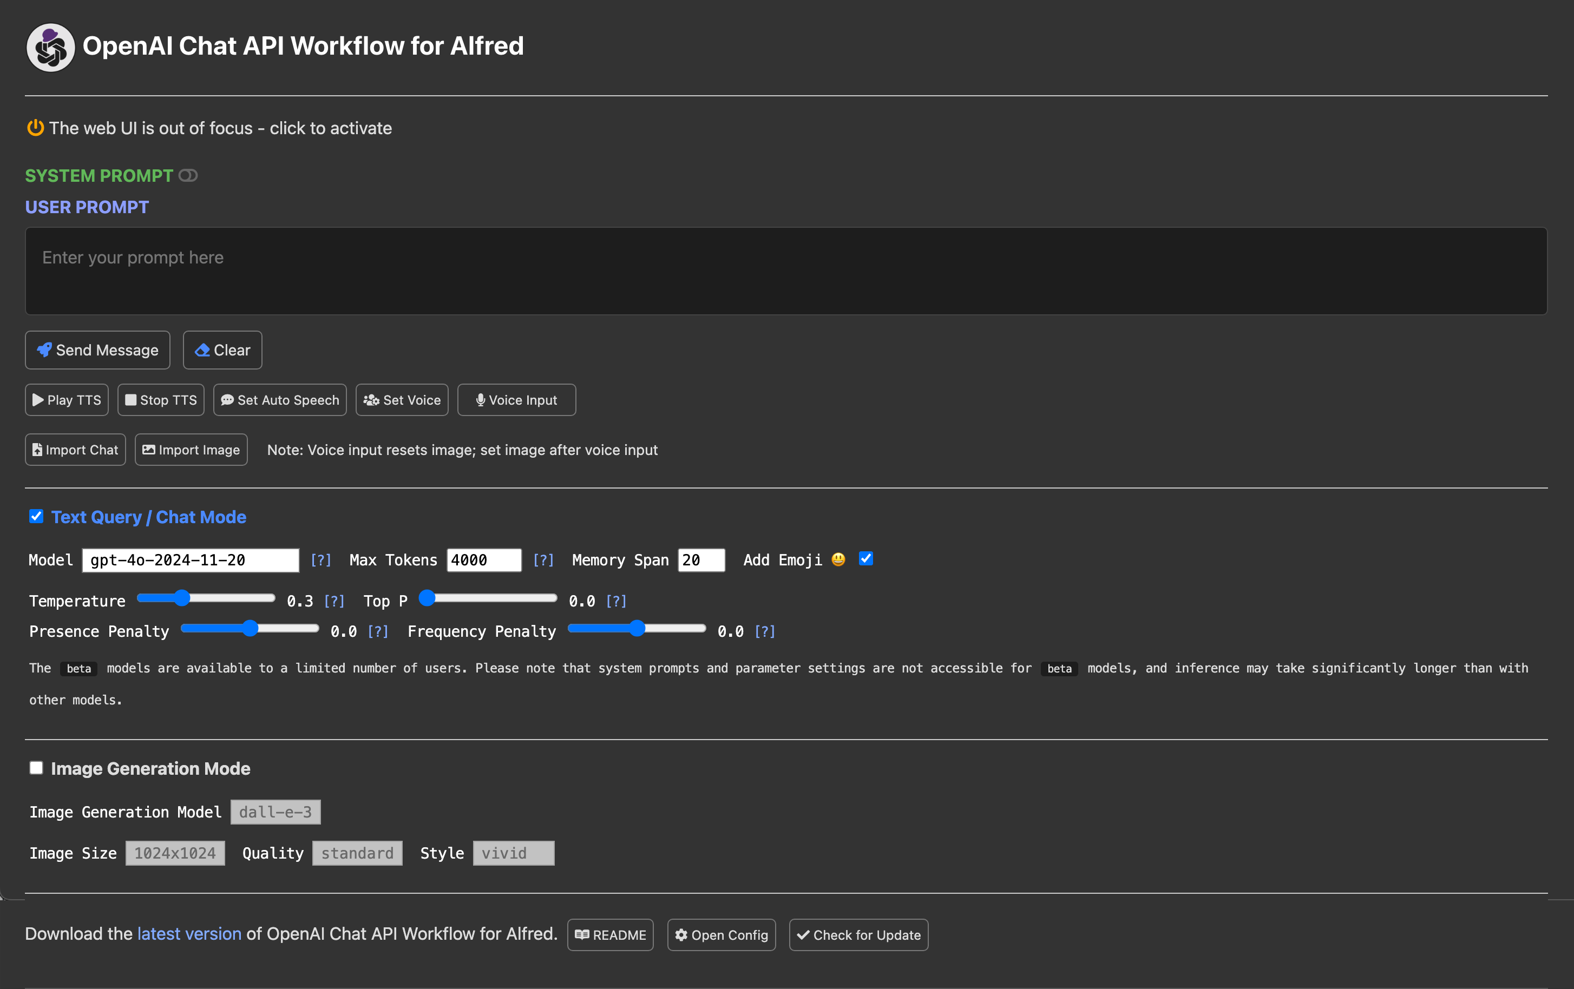The image size is (1574, 989).
Task: Open the Image Size 1024x1024 dropdown
Action: coord(175,853)
